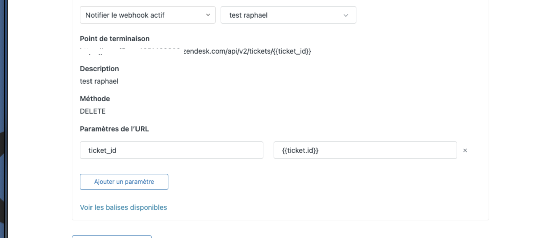The width and height of the screenshot is (543, 238).
Task: Open the "Voir les balises disponibles" link
Action: coord(123,207)
